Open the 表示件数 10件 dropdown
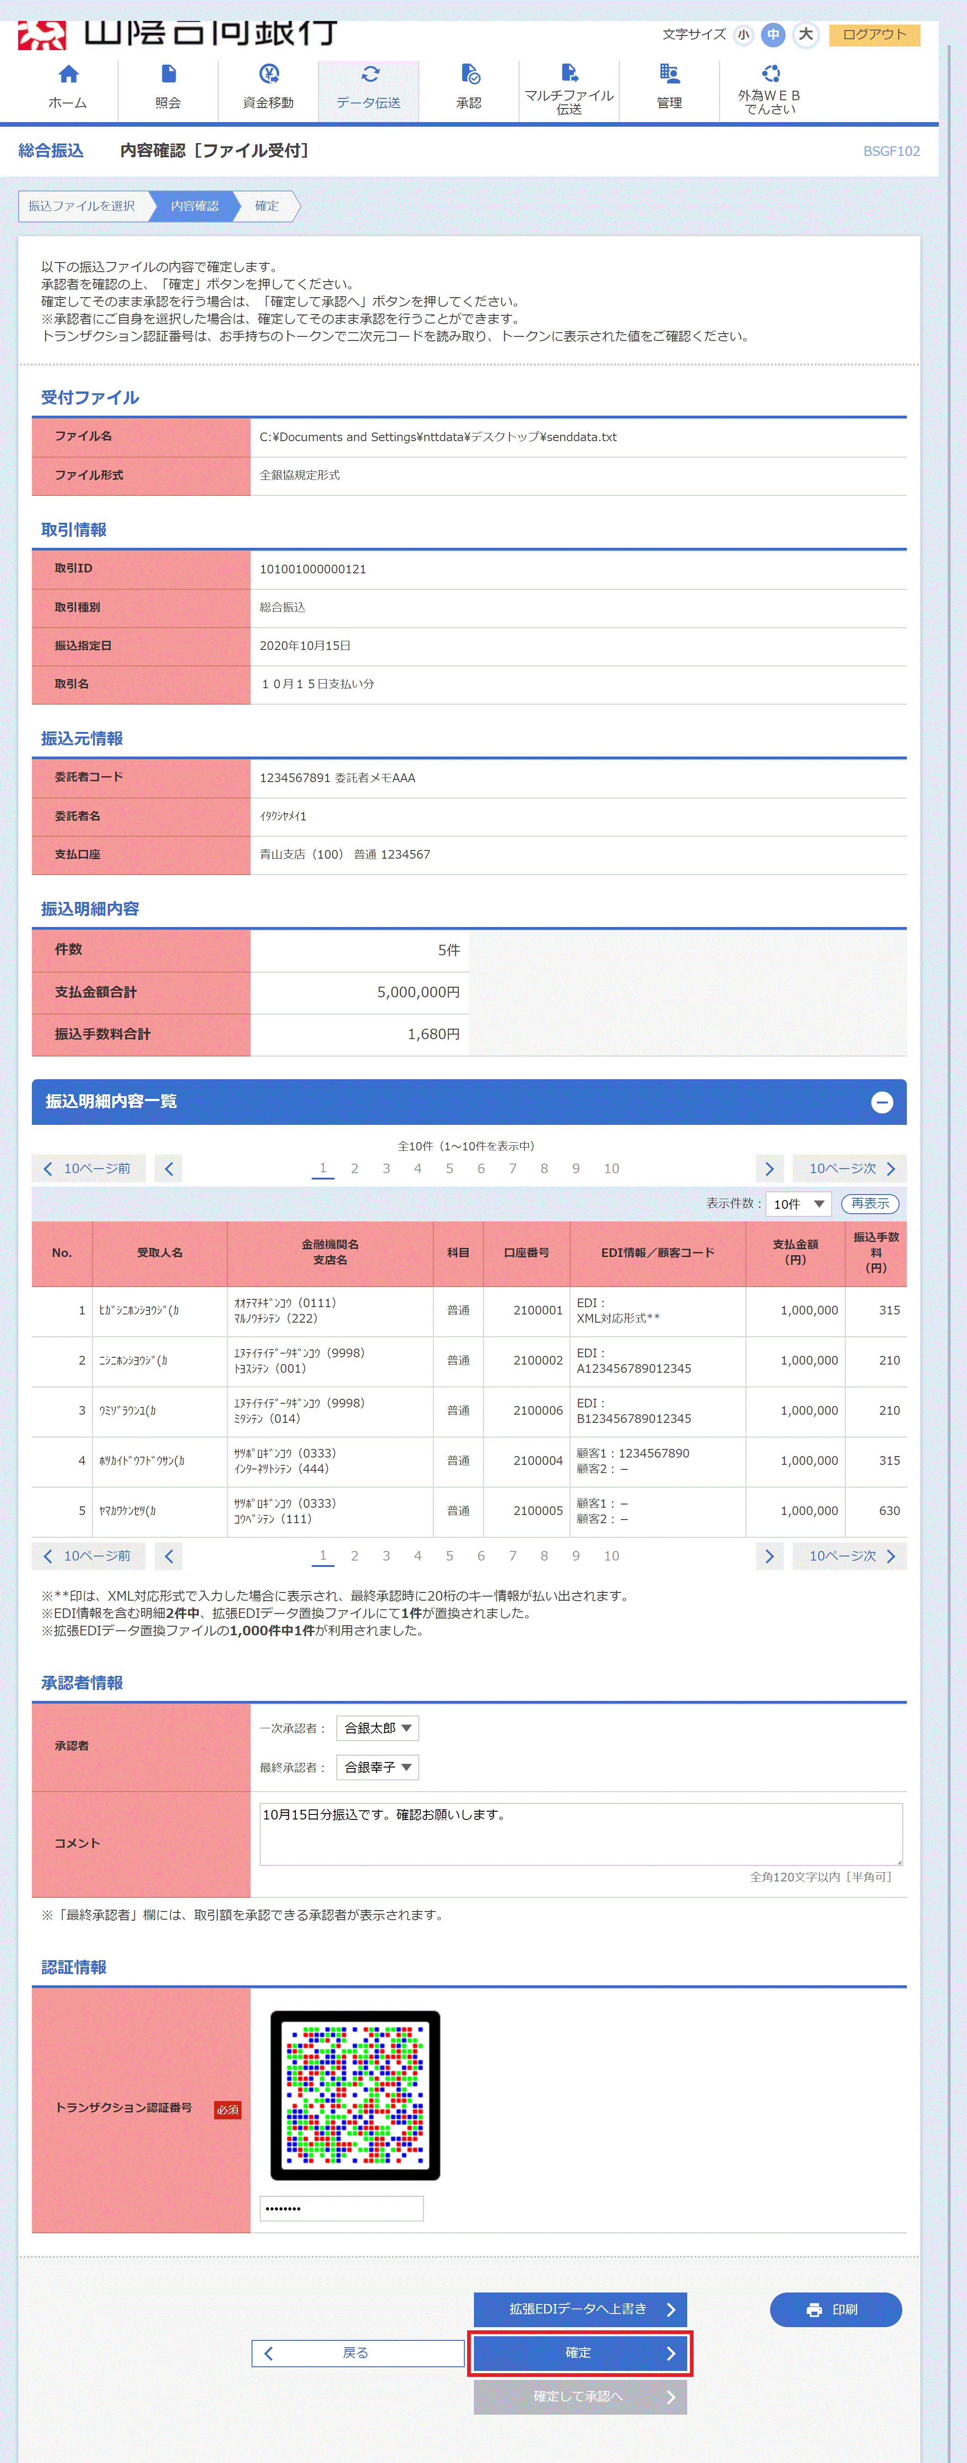 pyautogui.click(x=799, y=1204)
